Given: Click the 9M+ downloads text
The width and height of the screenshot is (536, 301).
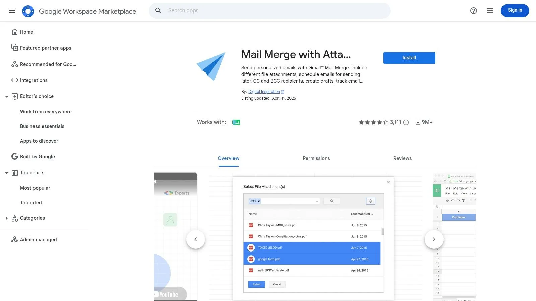Looking at the screenshot, I should coord(427,122).
